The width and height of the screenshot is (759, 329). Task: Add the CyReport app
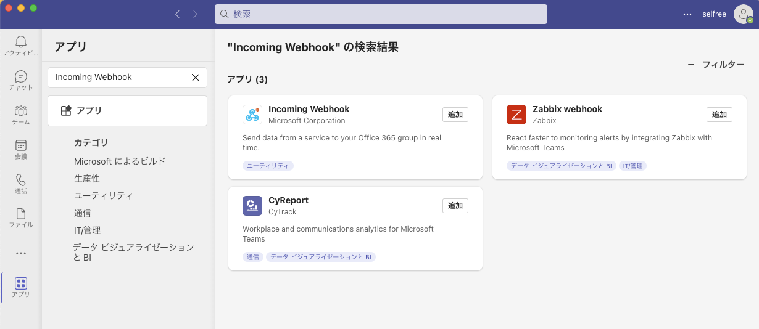455,206
